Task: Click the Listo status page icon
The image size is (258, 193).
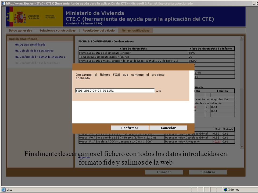Action: pyautogui.click(x=3, y=190)
